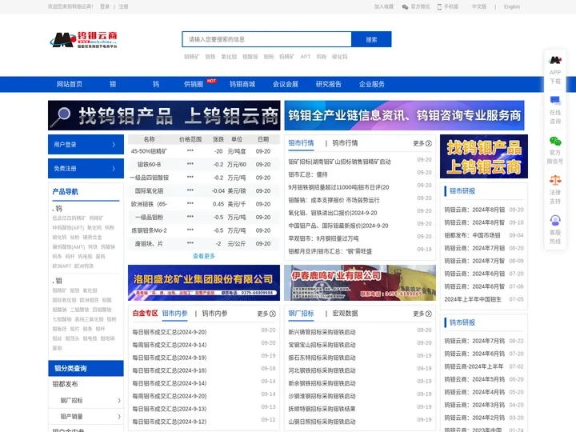Open the 45-50%钼精矿 price row
This screenshot has width=576, height=432.
(204, 151)
